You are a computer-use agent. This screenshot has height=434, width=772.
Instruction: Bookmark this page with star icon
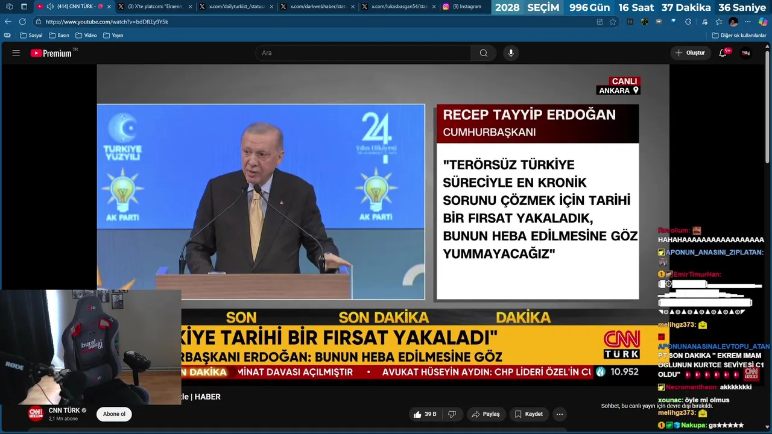(613, 22)
